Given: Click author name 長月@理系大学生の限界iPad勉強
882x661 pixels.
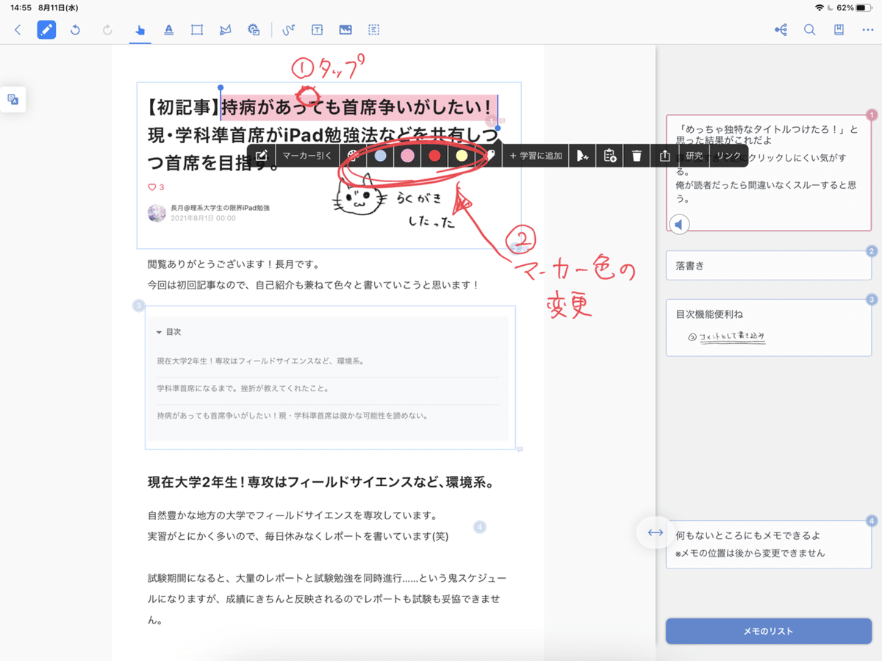Looking at the screenshot, I should 220,209.
